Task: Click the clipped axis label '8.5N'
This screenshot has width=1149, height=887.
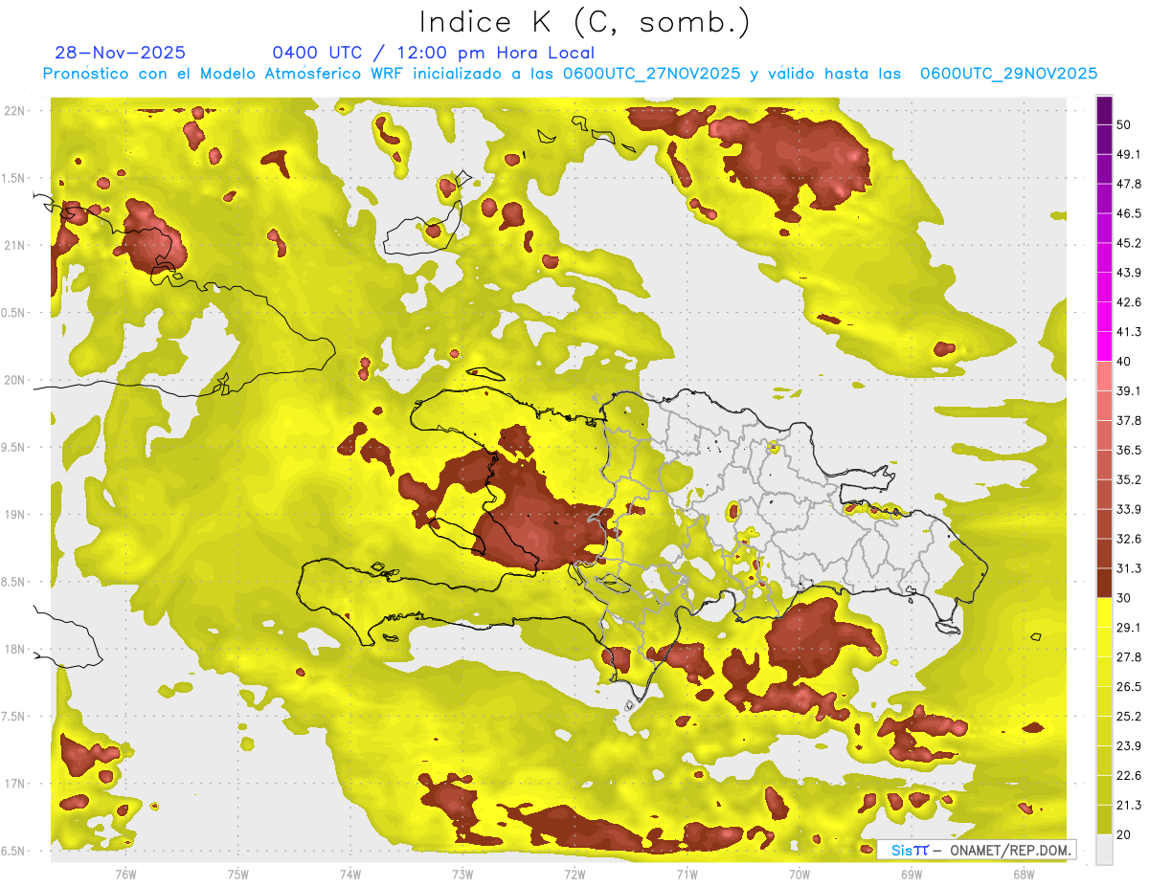Action: click(x=14, y=582)
